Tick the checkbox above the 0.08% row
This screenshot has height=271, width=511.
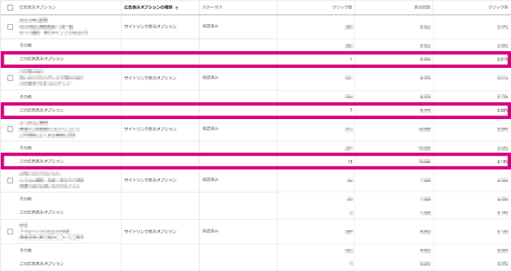(10, 78)
